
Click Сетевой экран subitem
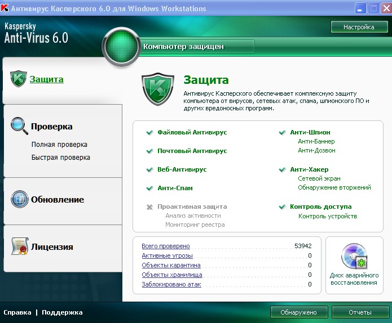(319, 178)
